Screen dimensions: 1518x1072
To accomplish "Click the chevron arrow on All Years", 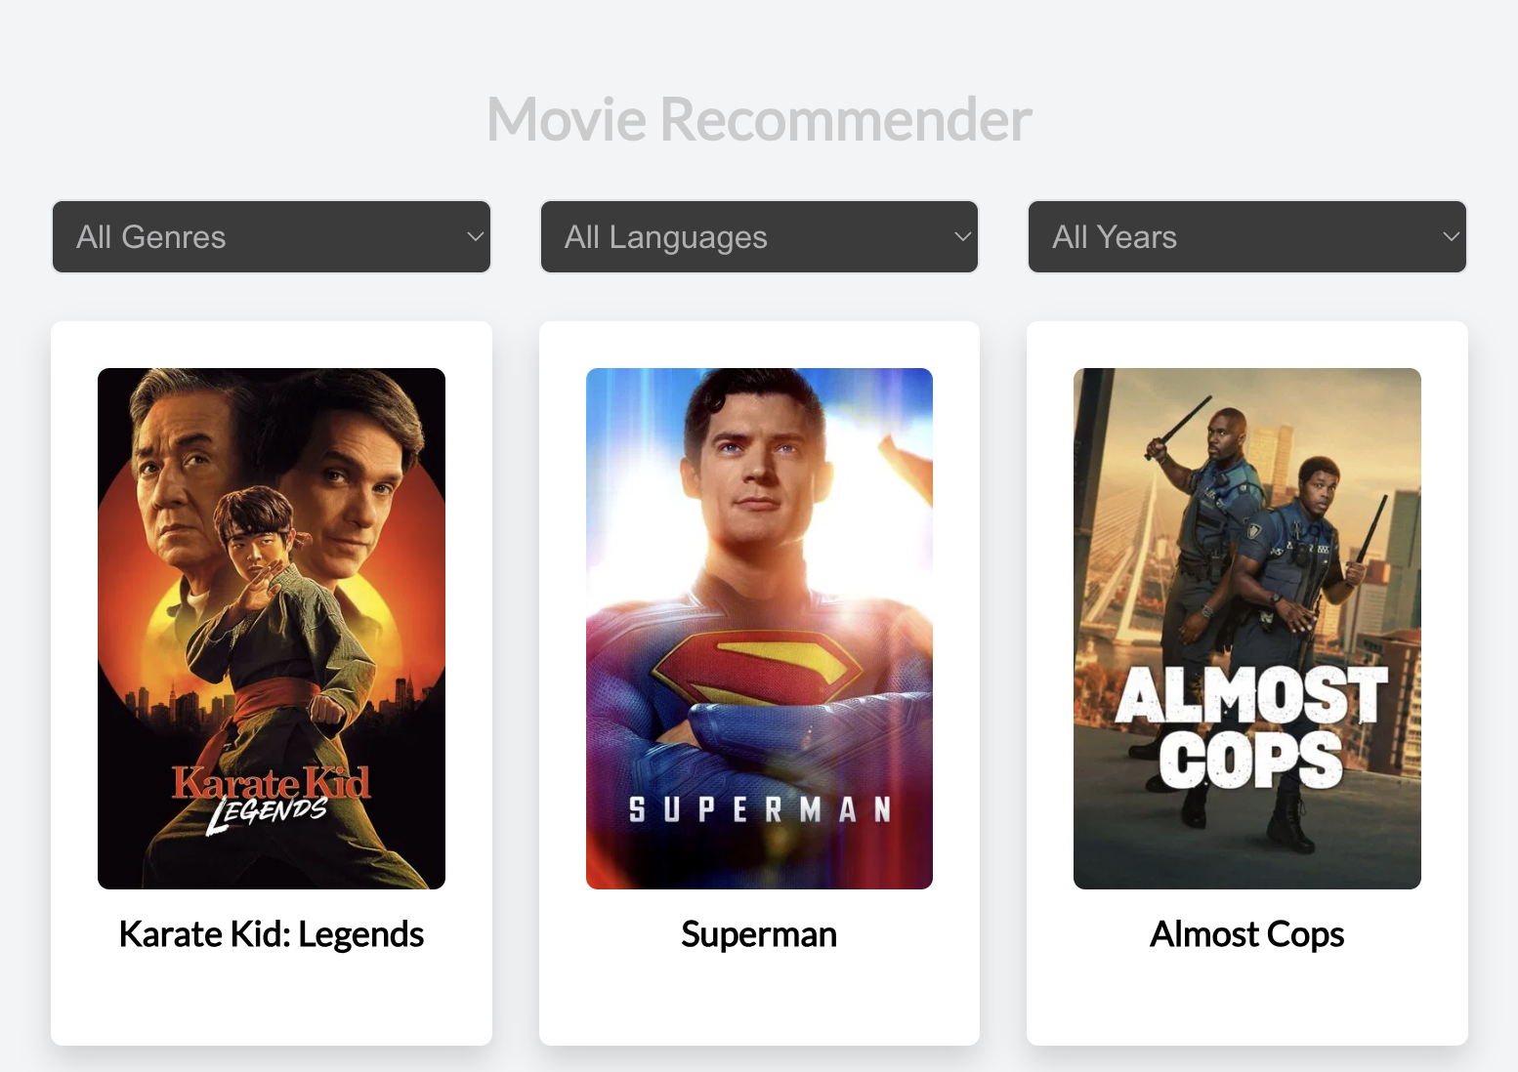I will (1451, 236).
